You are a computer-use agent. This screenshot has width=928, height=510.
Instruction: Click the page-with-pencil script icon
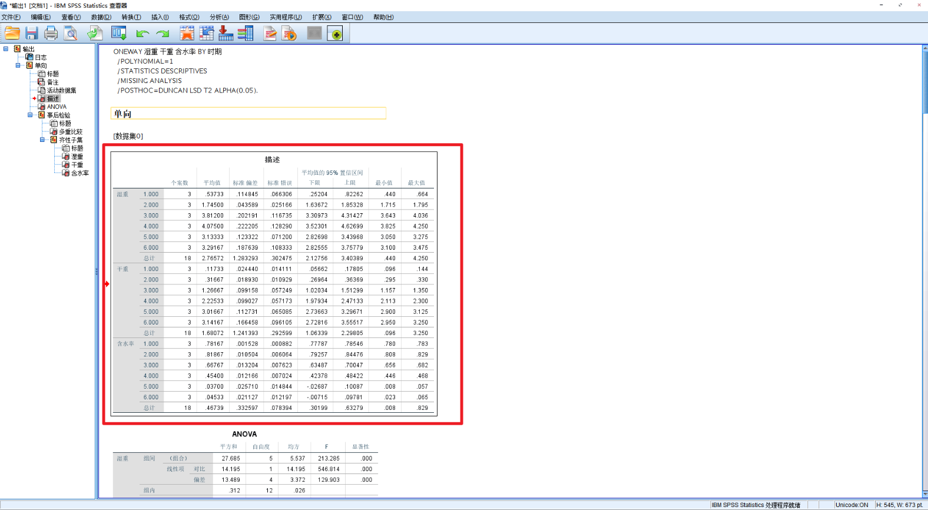click(x=270, y=34)
